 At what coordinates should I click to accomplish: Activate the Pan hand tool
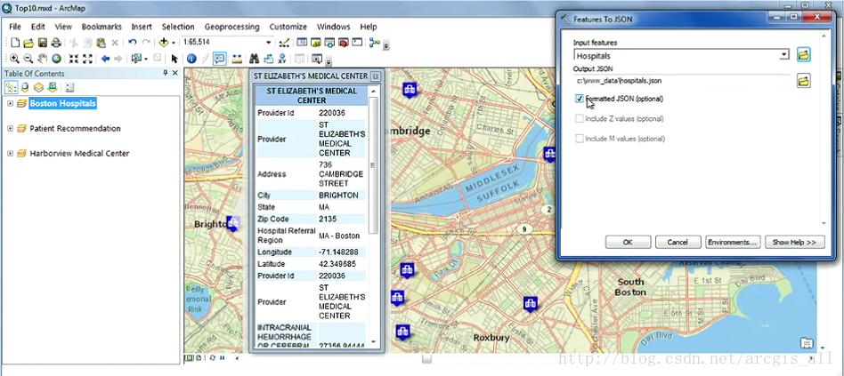43,59
